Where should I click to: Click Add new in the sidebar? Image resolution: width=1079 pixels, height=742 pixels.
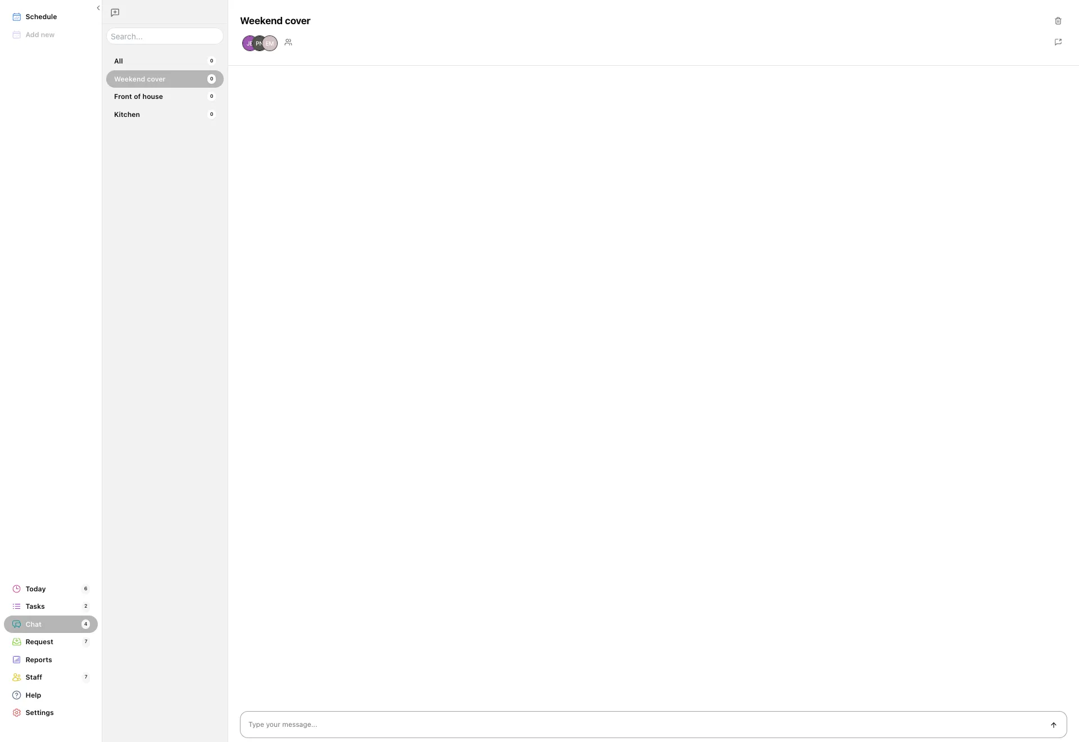point(51,35)
